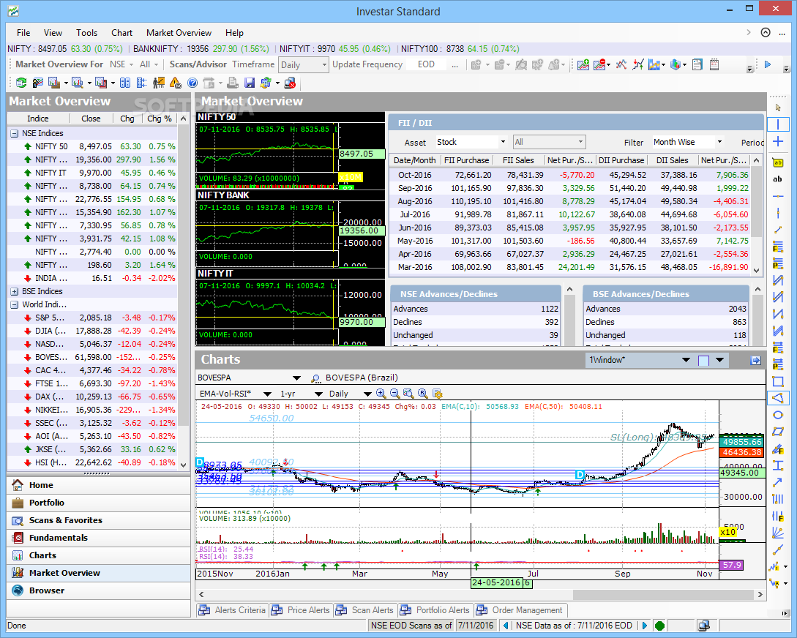Open the BOVESPA symbol dropdown

click(x=297, y=378)
